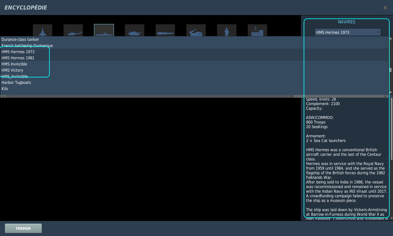Click the ship list's left scroll arrow
The image size is (393, 236).
(3, 96)
